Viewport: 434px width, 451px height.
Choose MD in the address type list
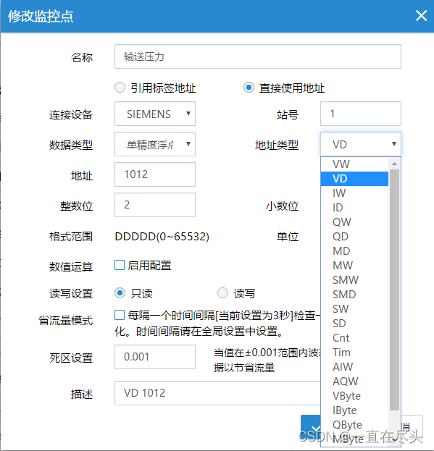click(x=354, y=251)
